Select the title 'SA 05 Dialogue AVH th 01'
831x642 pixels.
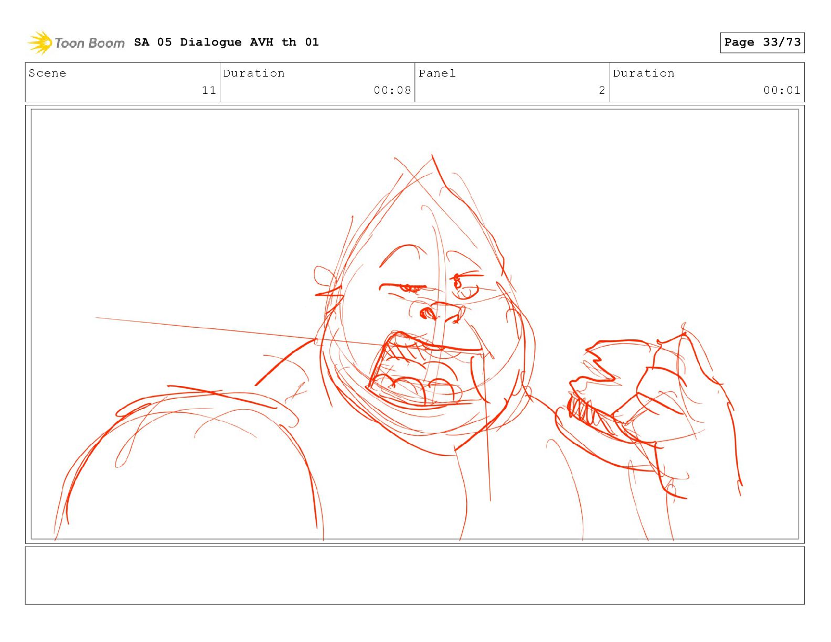tap(226, 42)
